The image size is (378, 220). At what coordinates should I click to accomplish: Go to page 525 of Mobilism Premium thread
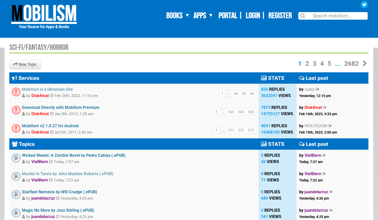251,112
